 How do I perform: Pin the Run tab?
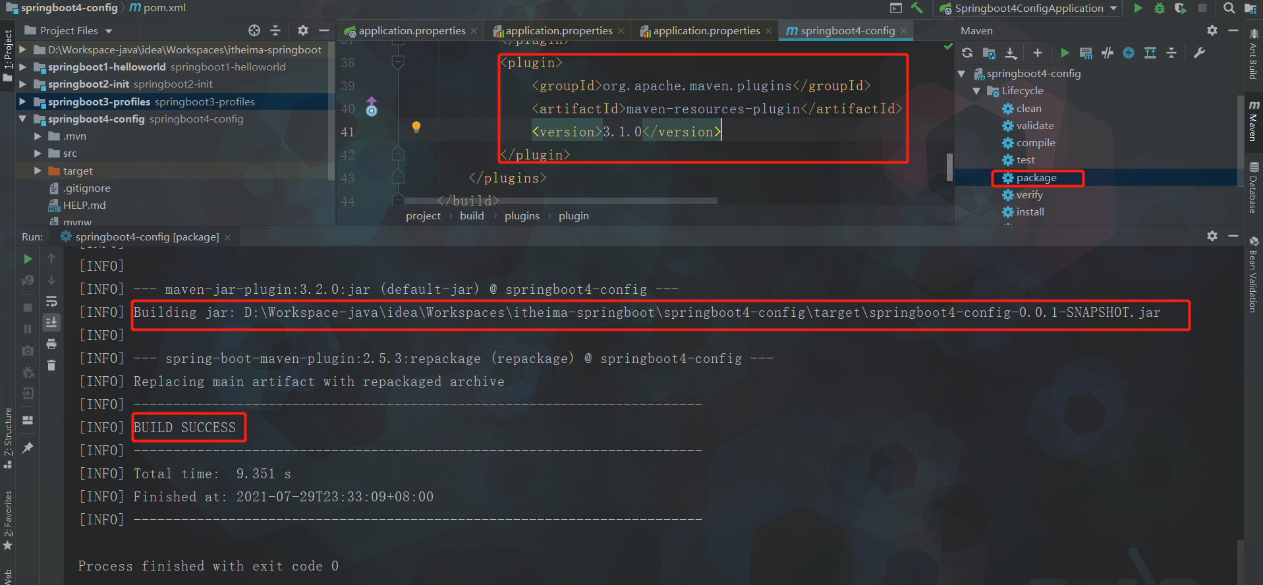click(28, 448)
